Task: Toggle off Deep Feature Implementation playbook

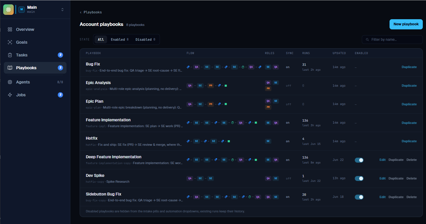Action: click(359, 160)
